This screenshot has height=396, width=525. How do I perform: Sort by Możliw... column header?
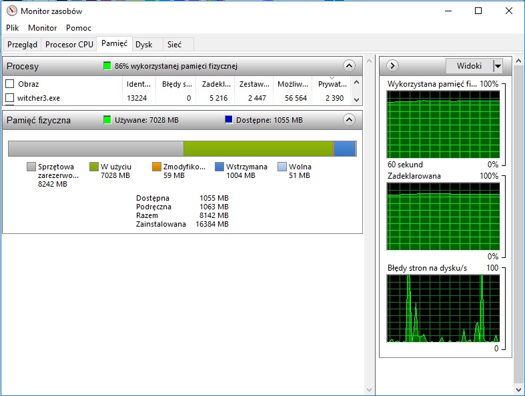click(293, 84)
